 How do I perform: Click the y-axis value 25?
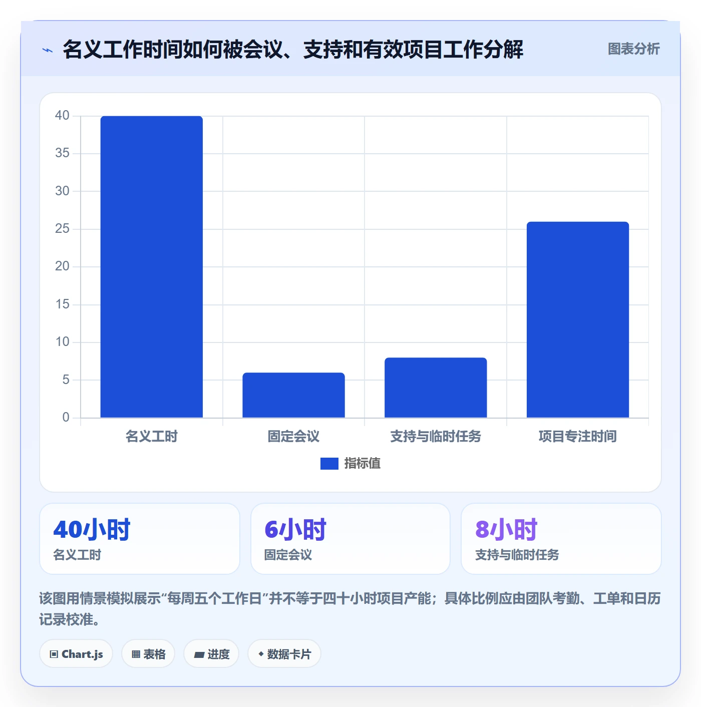coord(62,229)
